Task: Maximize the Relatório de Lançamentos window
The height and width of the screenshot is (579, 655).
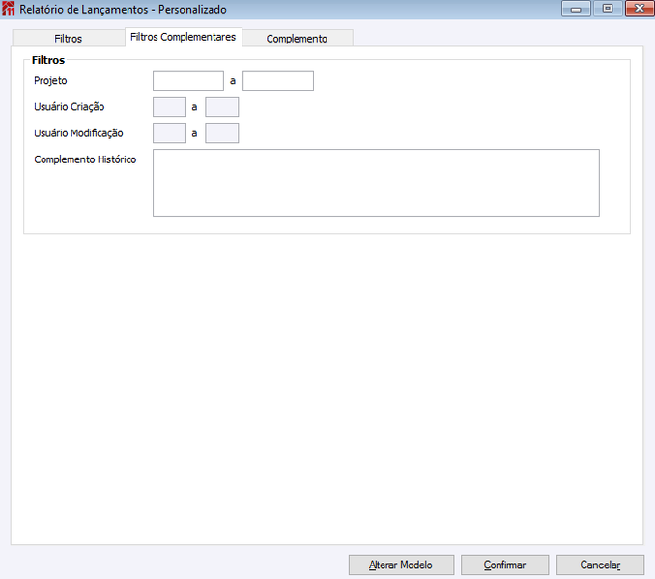Action: point(608,9)
